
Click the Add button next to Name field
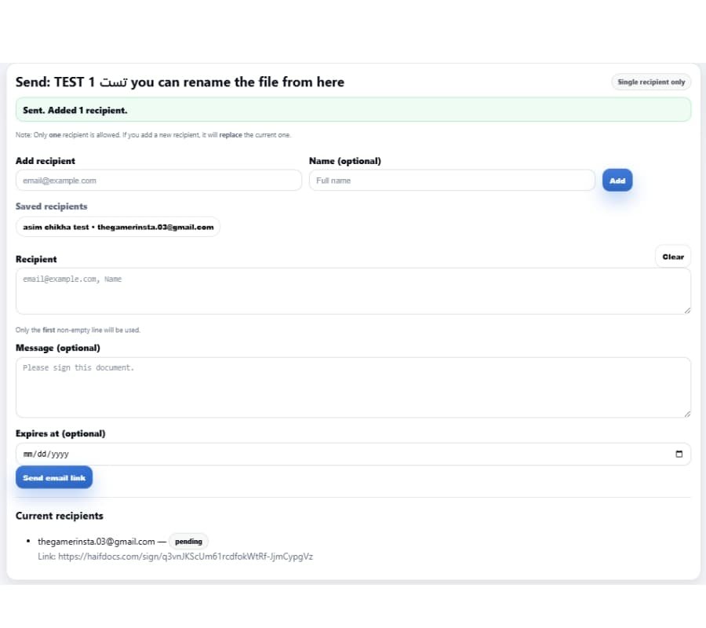point(617,180)
